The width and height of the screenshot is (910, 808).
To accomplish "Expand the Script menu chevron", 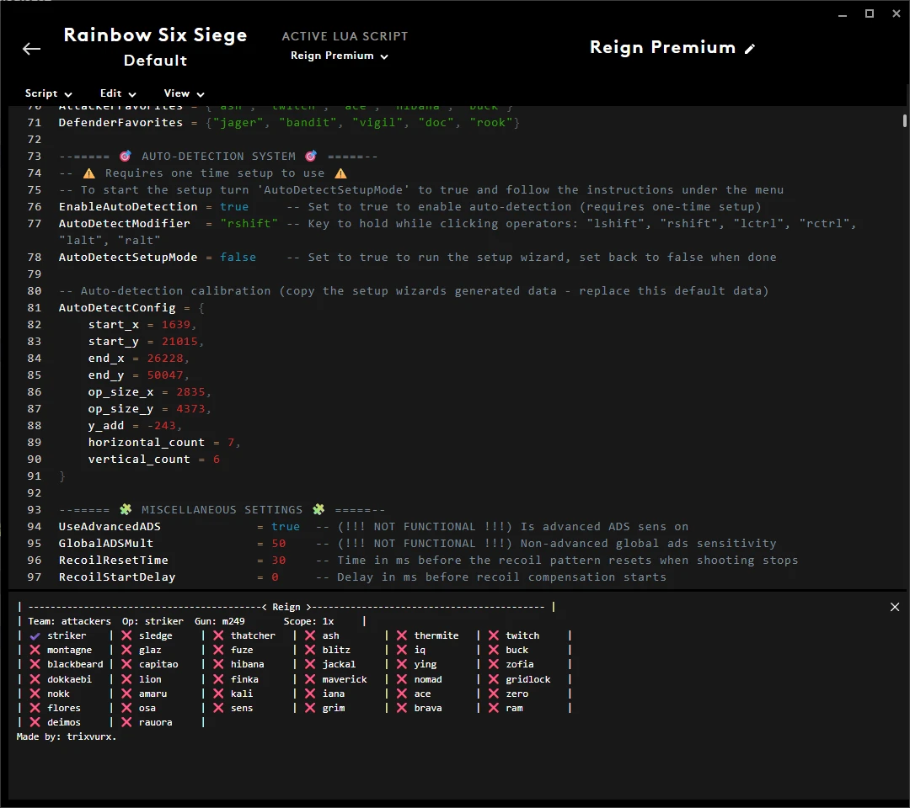I will click(x=68, y=94).
